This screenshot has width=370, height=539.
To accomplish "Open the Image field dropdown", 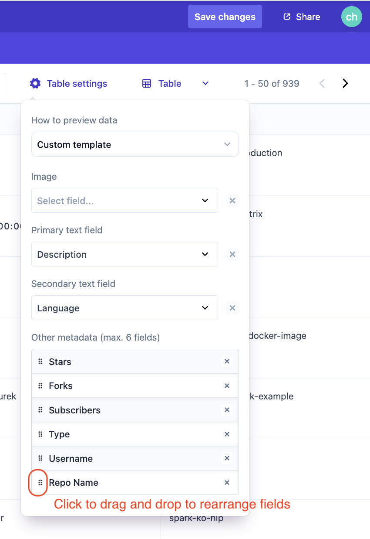I will pos(124,201).
